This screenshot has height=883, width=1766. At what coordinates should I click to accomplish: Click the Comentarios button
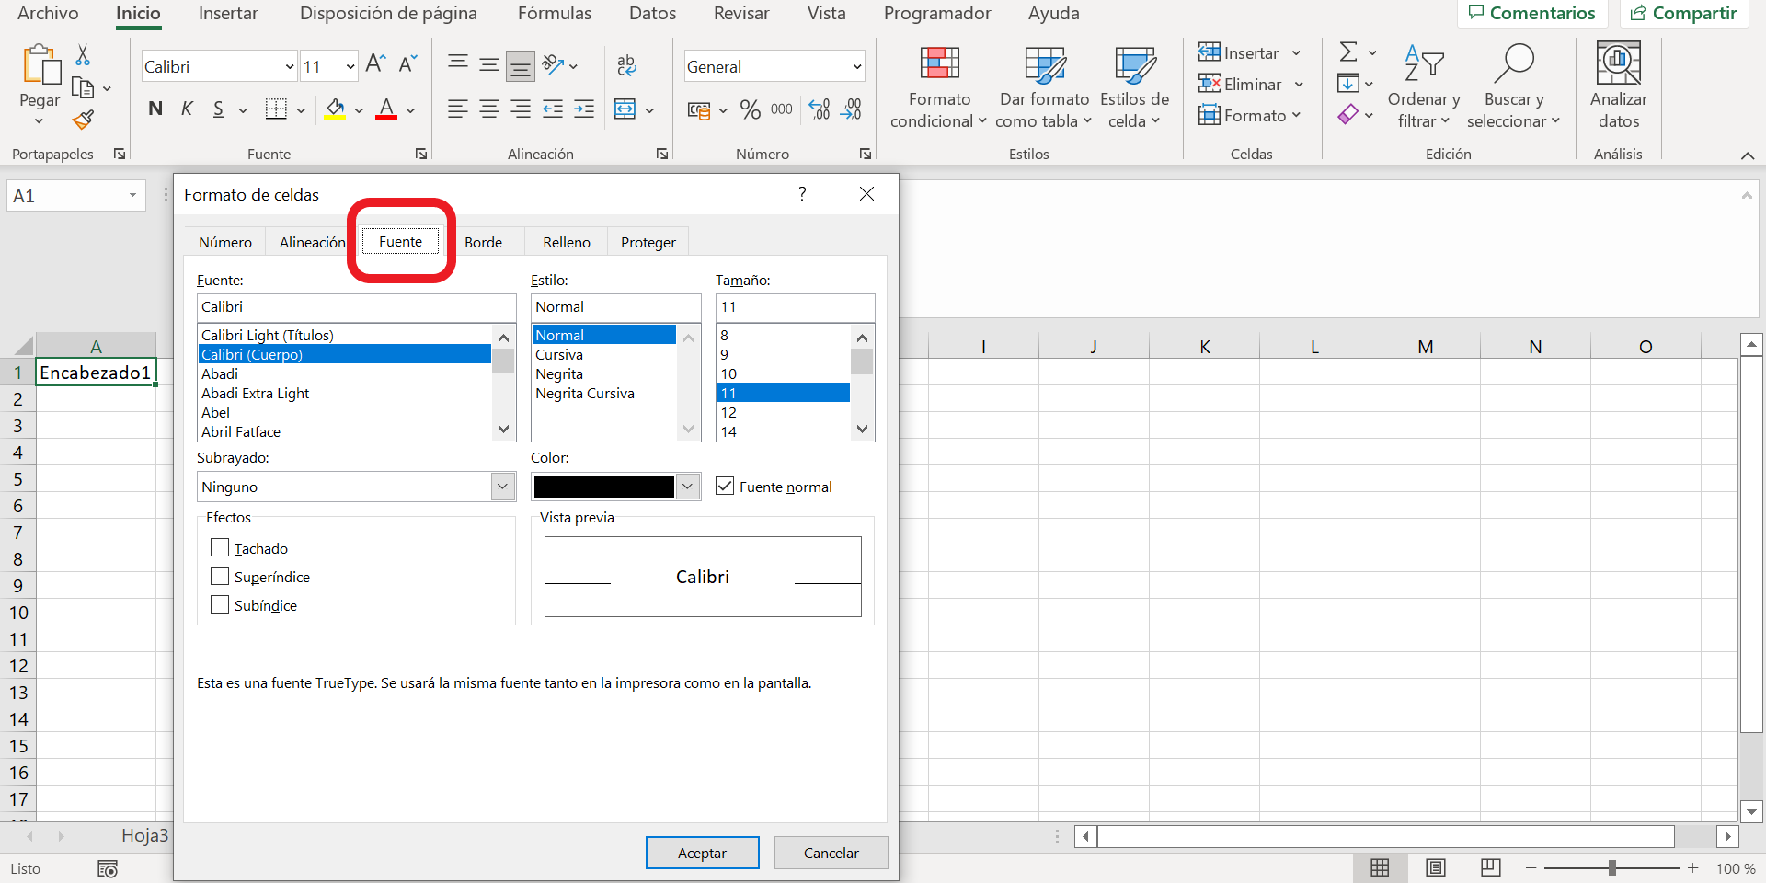pyautogui.click(x=1532, y=14)
